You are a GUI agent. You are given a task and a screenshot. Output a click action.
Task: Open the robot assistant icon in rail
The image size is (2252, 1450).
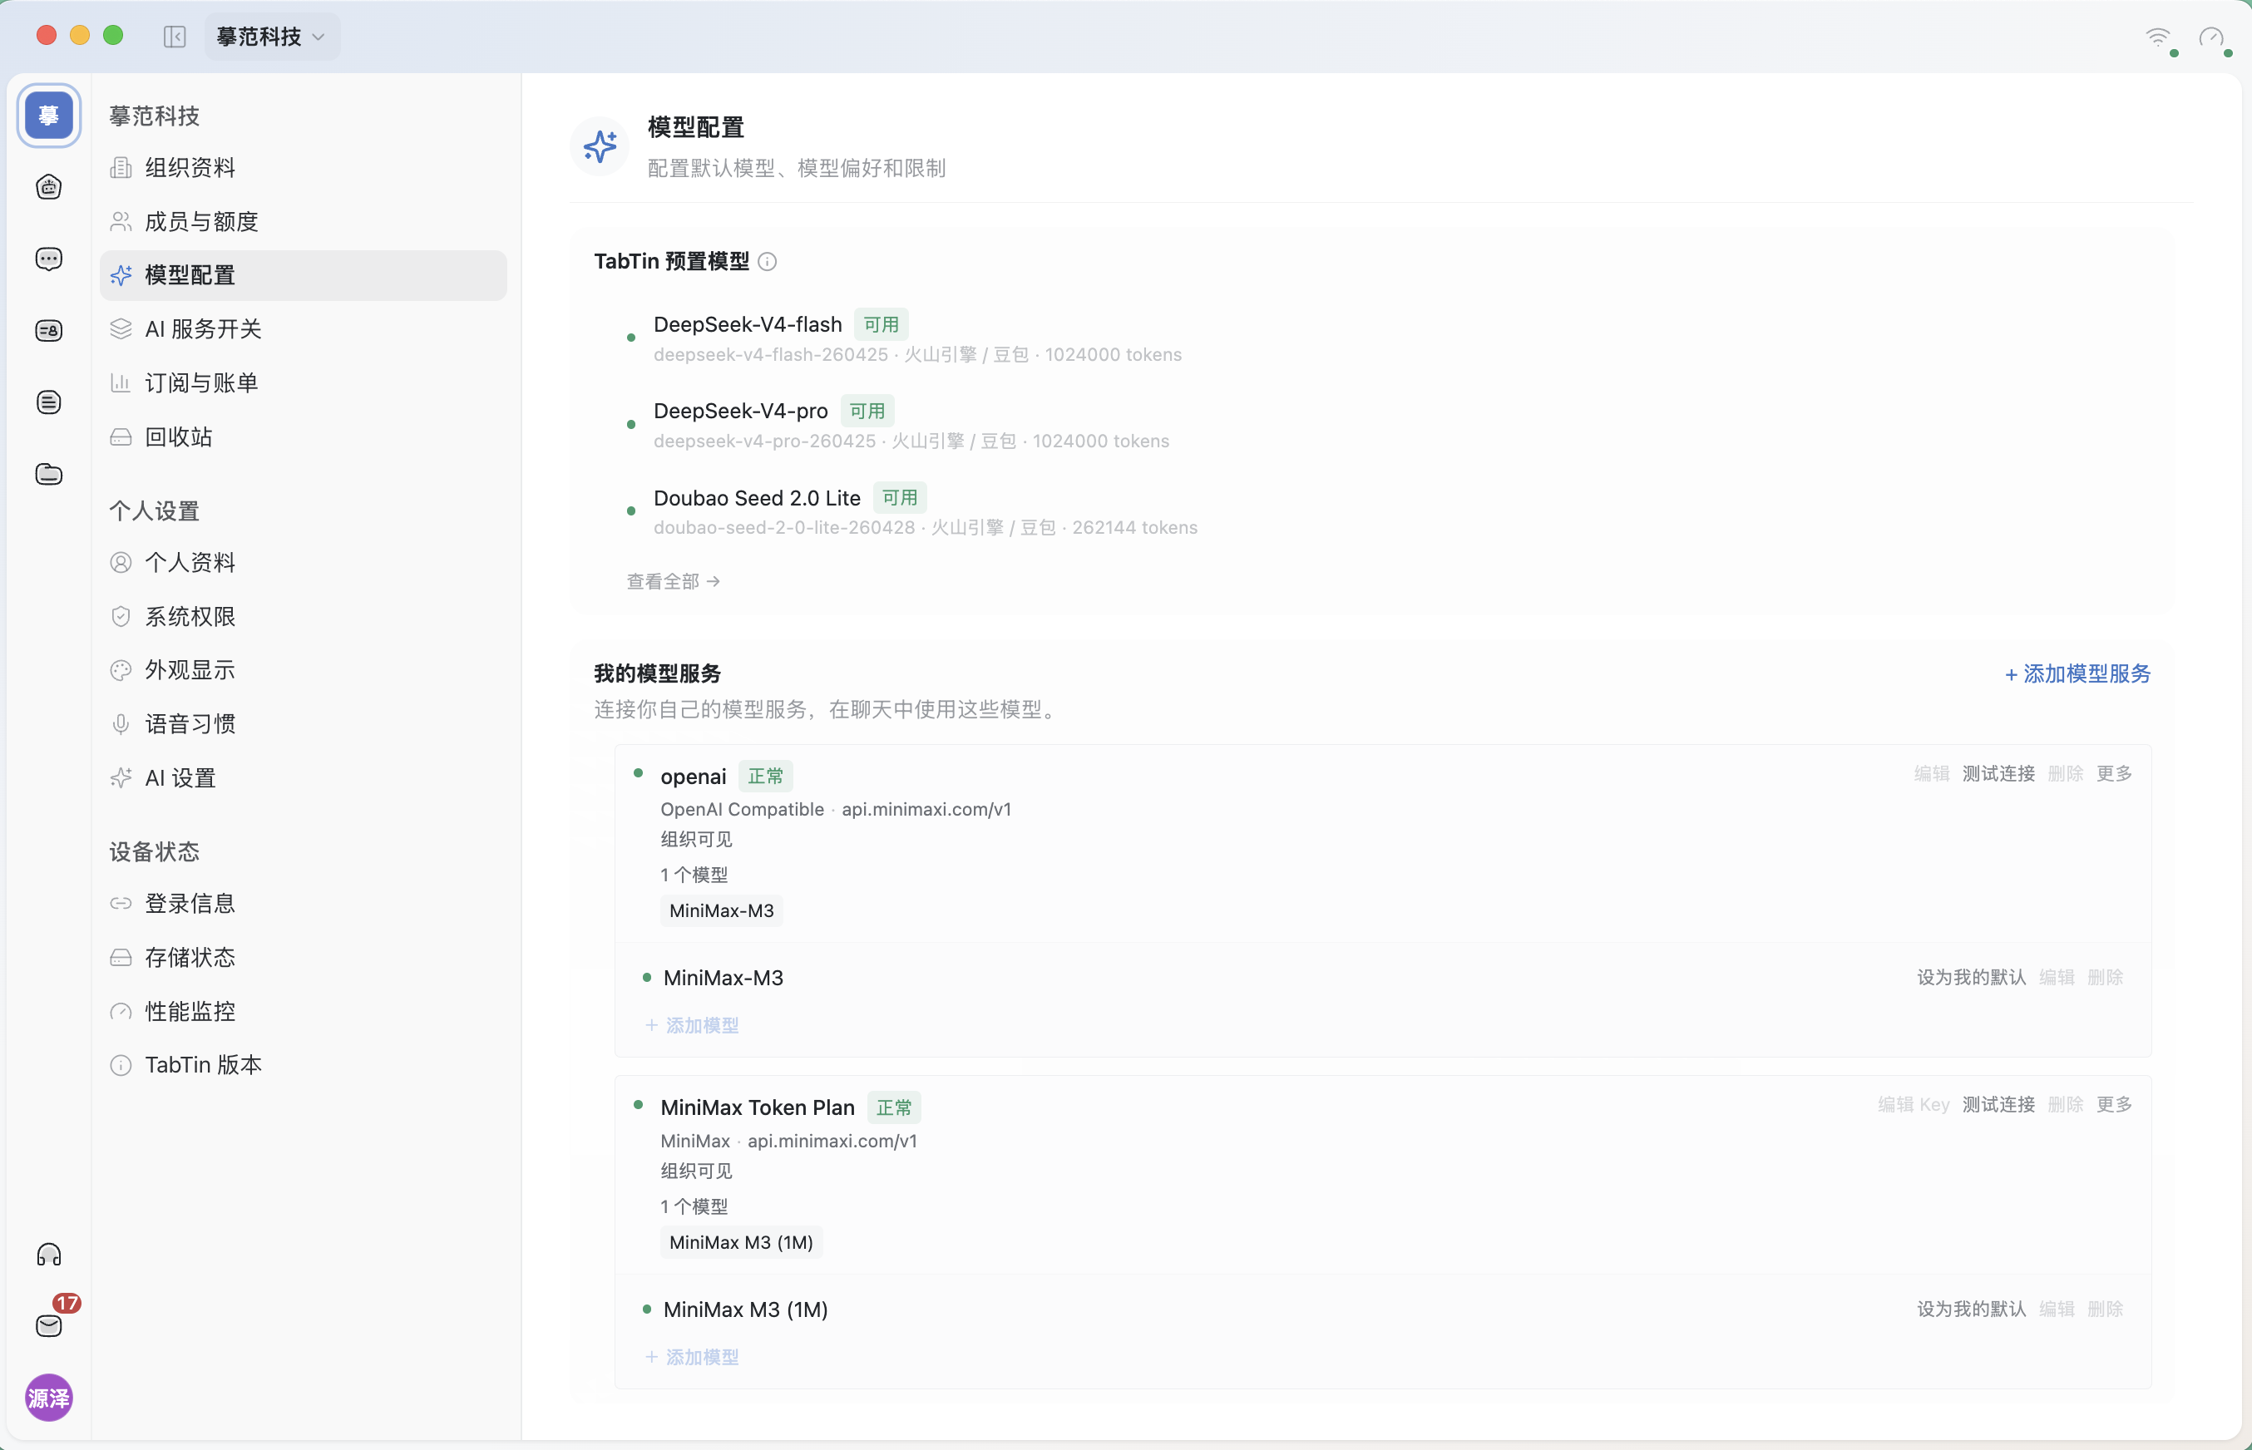tap(49, 186)
